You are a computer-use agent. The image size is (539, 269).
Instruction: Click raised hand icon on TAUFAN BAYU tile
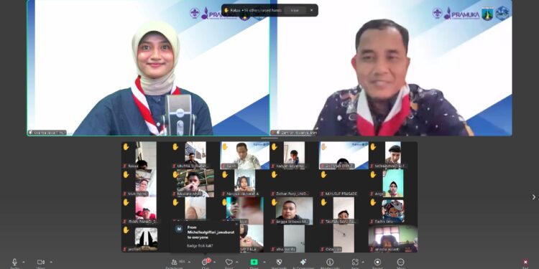pyautogui.click(x=323, y=202)
